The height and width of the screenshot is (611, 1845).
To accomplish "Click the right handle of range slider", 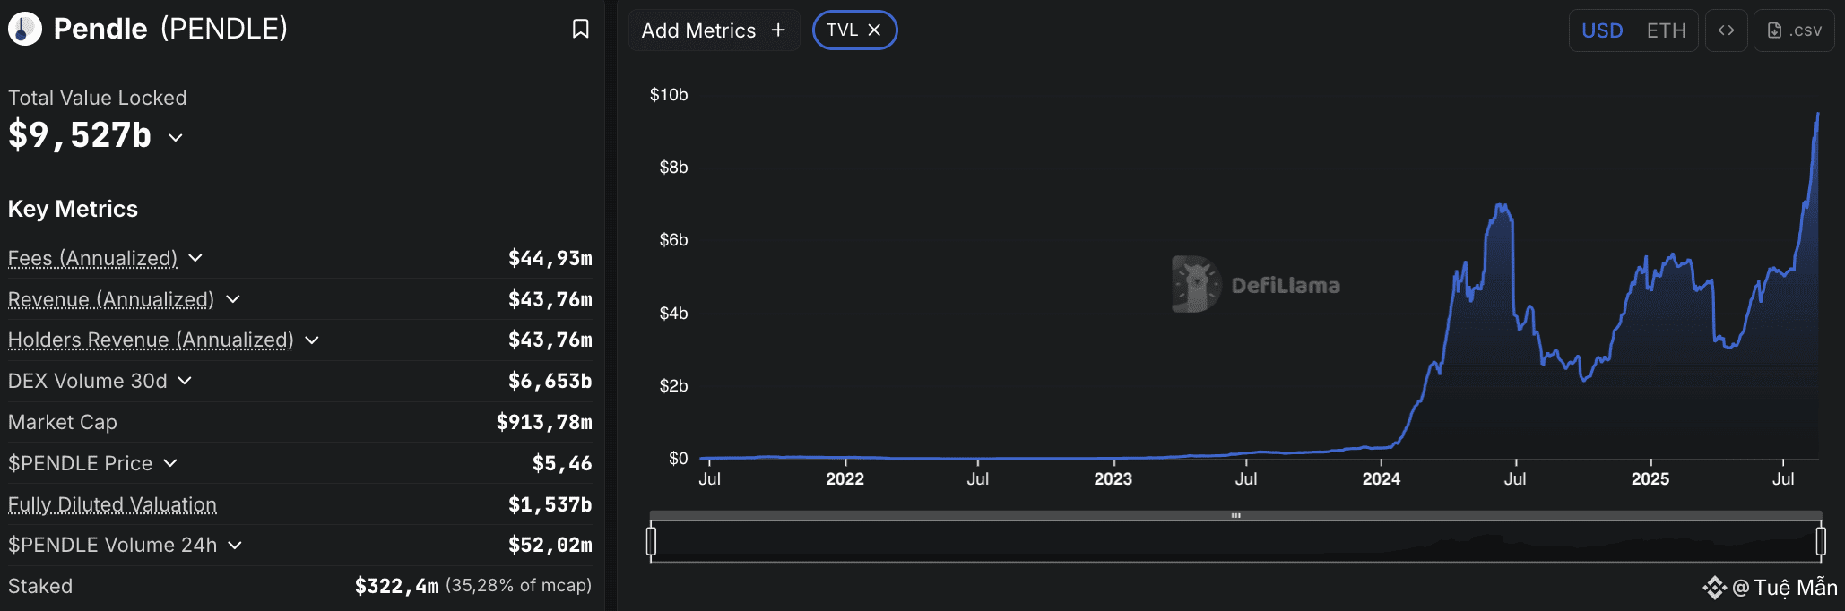I will [x=1821, y=541].
